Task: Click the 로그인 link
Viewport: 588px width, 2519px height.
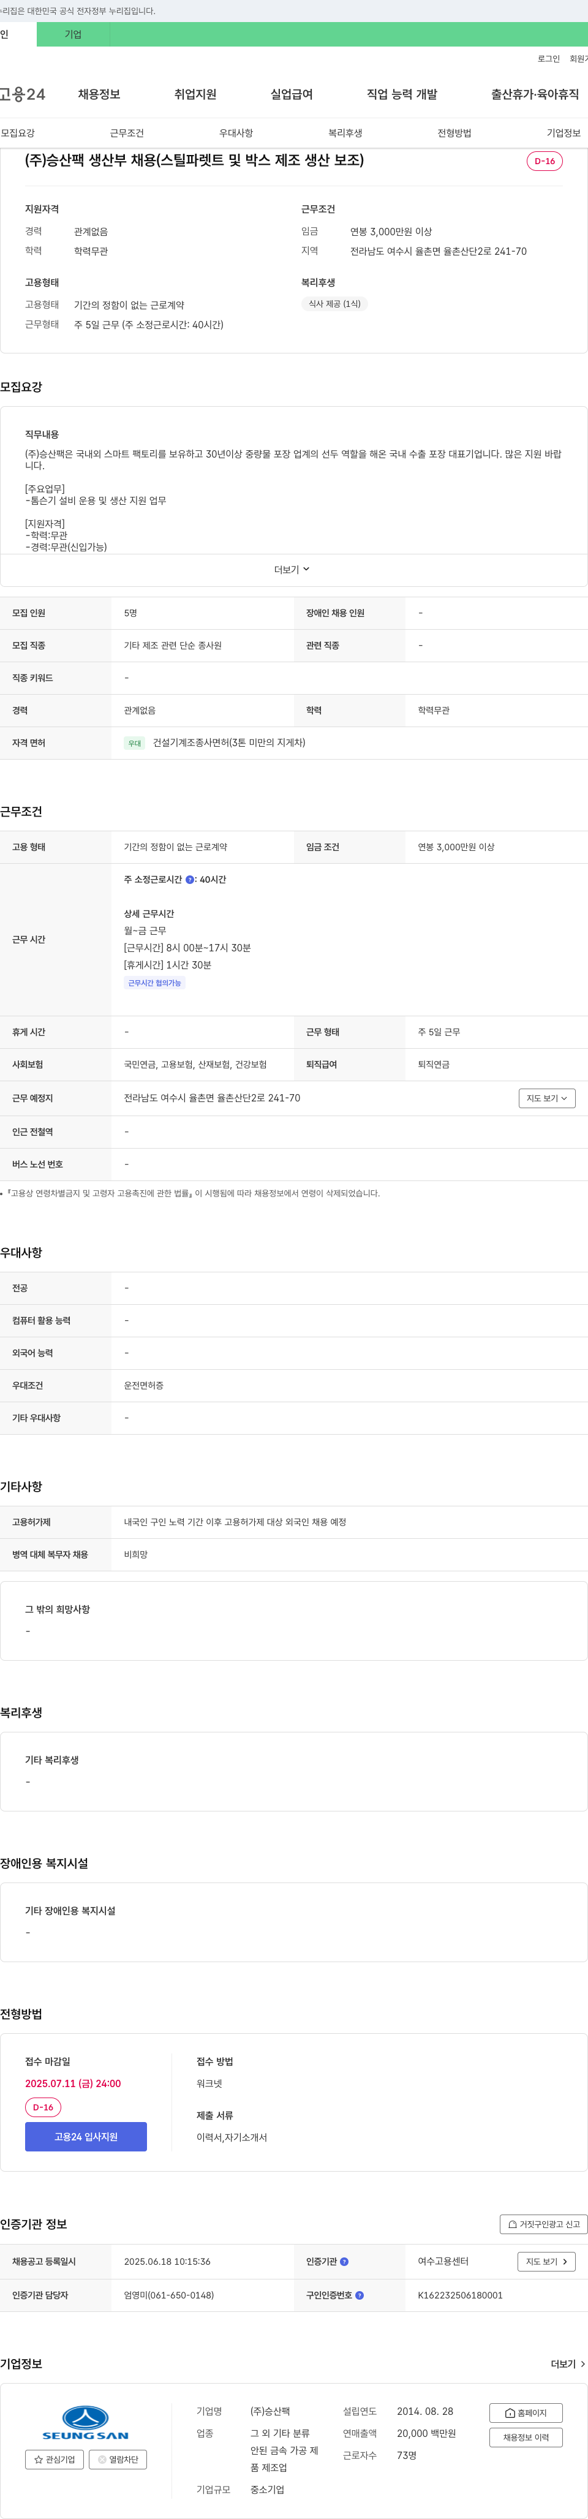Action: (549, 59)
